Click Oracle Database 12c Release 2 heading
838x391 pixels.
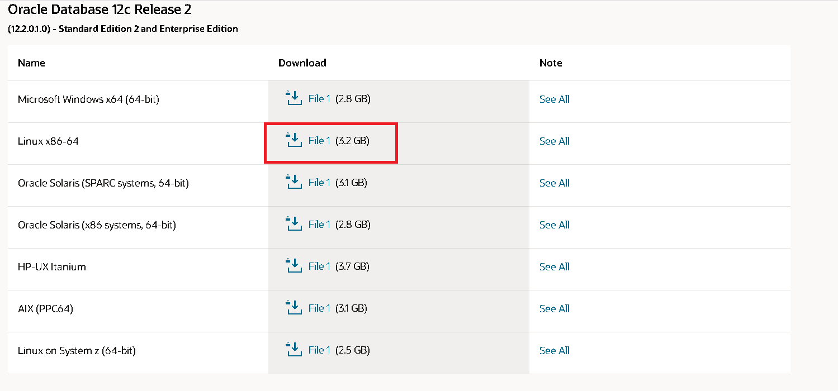tap(100, 9)
